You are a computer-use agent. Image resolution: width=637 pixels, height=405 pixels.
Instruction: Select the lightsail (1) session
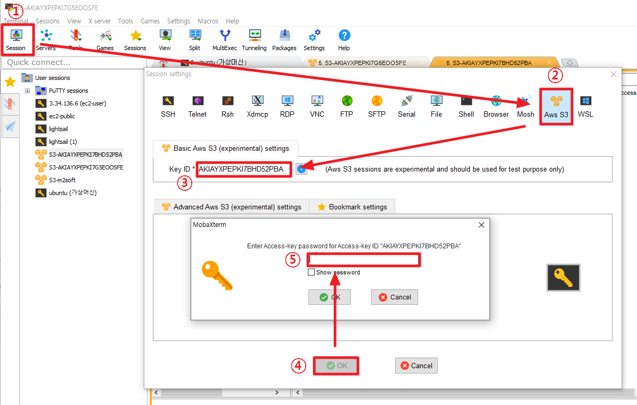62,142
